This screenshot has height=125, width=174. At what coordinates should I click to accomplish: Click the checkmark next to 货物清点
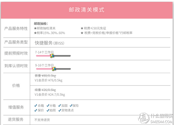tap(59, 110)
